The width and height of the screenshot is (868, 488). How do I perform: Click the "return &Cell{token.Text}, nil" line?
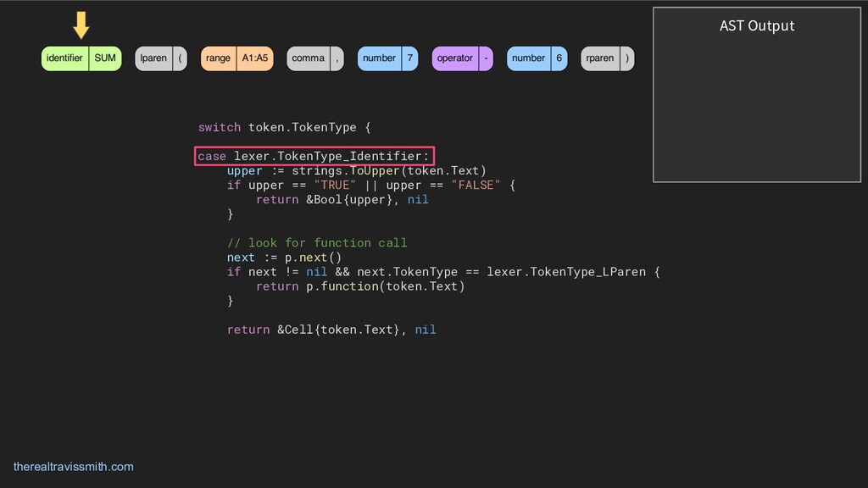click(331, 330)
